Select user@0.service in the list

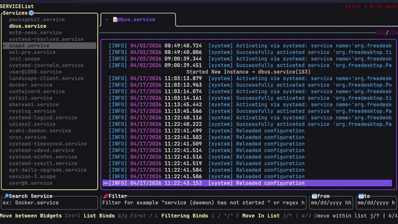[x=49, y=183]
